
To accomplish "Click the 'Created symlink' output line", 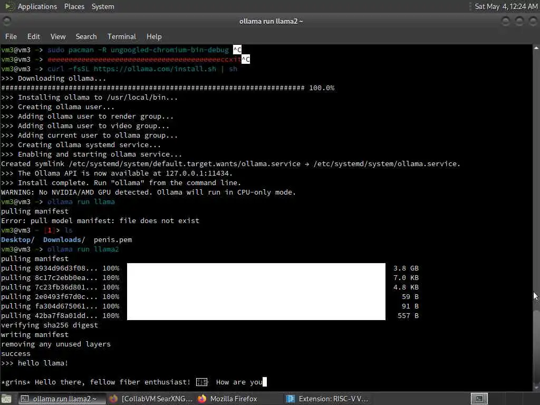I will (x=231, y=164).
